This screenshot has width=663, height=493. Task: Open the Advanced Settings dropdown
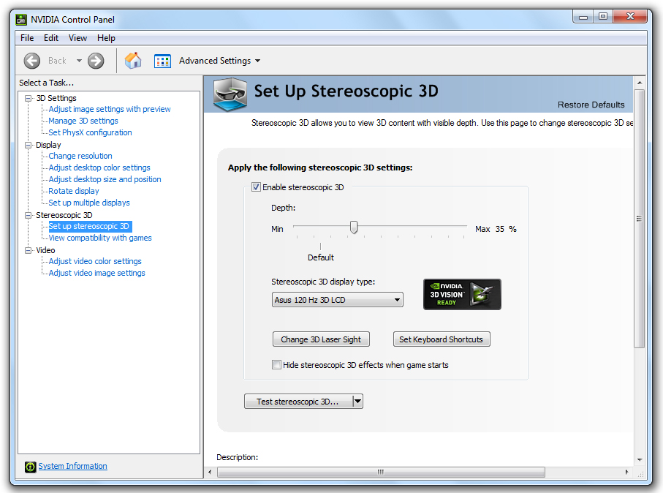[x=219, y=61]
